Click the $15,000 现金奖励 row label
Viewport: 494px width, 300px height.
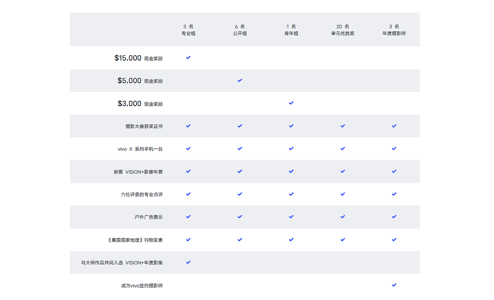[138, 58]
